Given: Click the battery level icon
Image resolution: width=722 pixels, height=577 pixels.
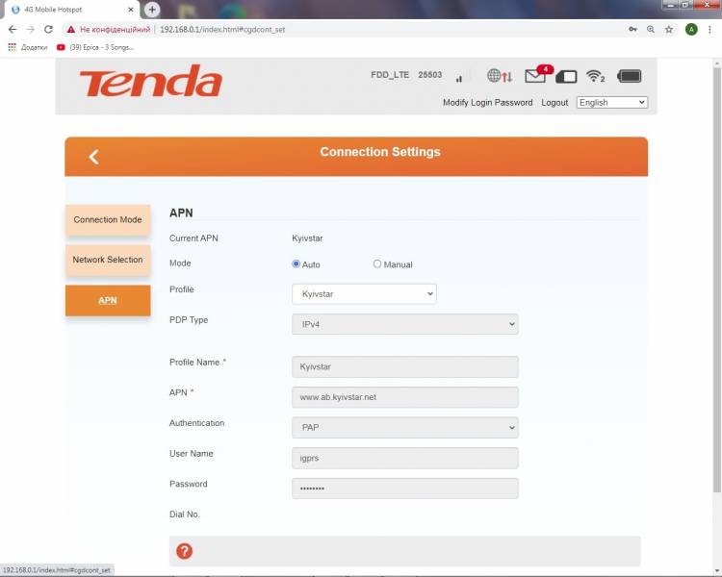Looking at the screenshot, I should click(x=629, y=76).
